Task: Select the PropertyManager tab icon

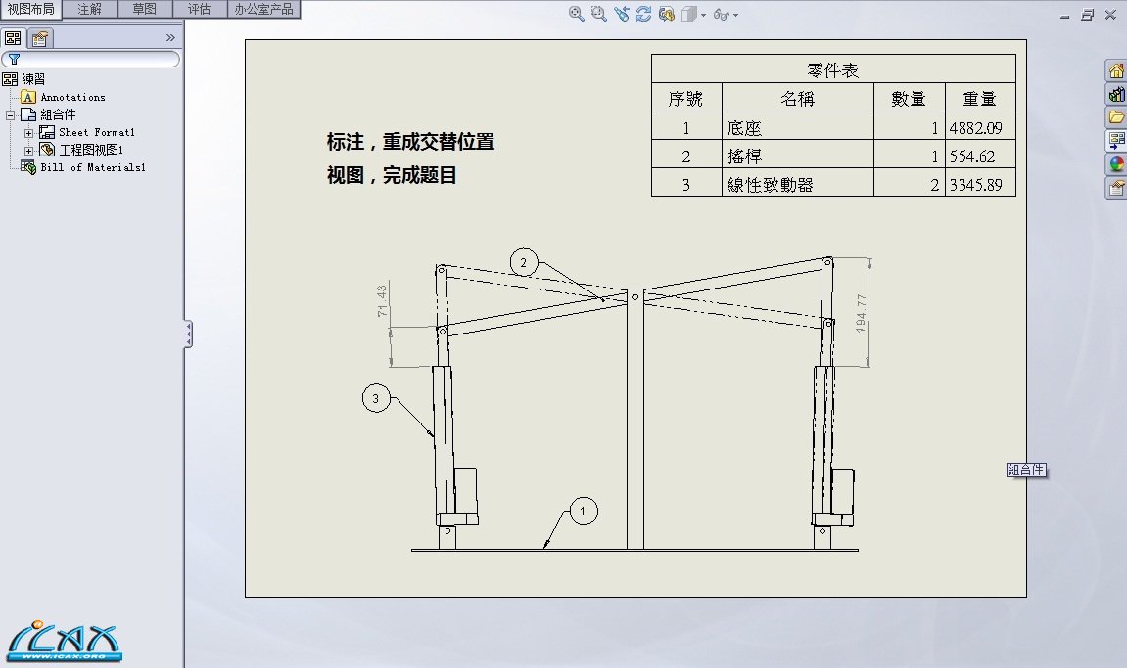Action: pos(40,38)
